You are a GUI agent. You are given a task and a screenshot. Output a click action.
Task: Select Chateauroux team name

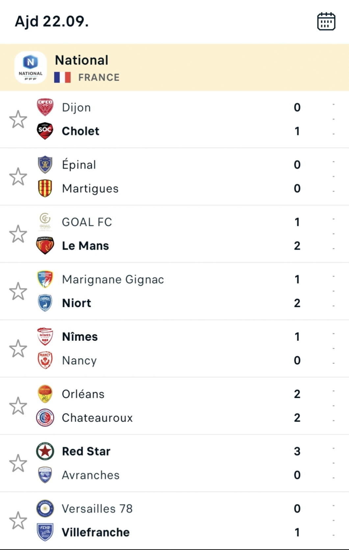97,418
